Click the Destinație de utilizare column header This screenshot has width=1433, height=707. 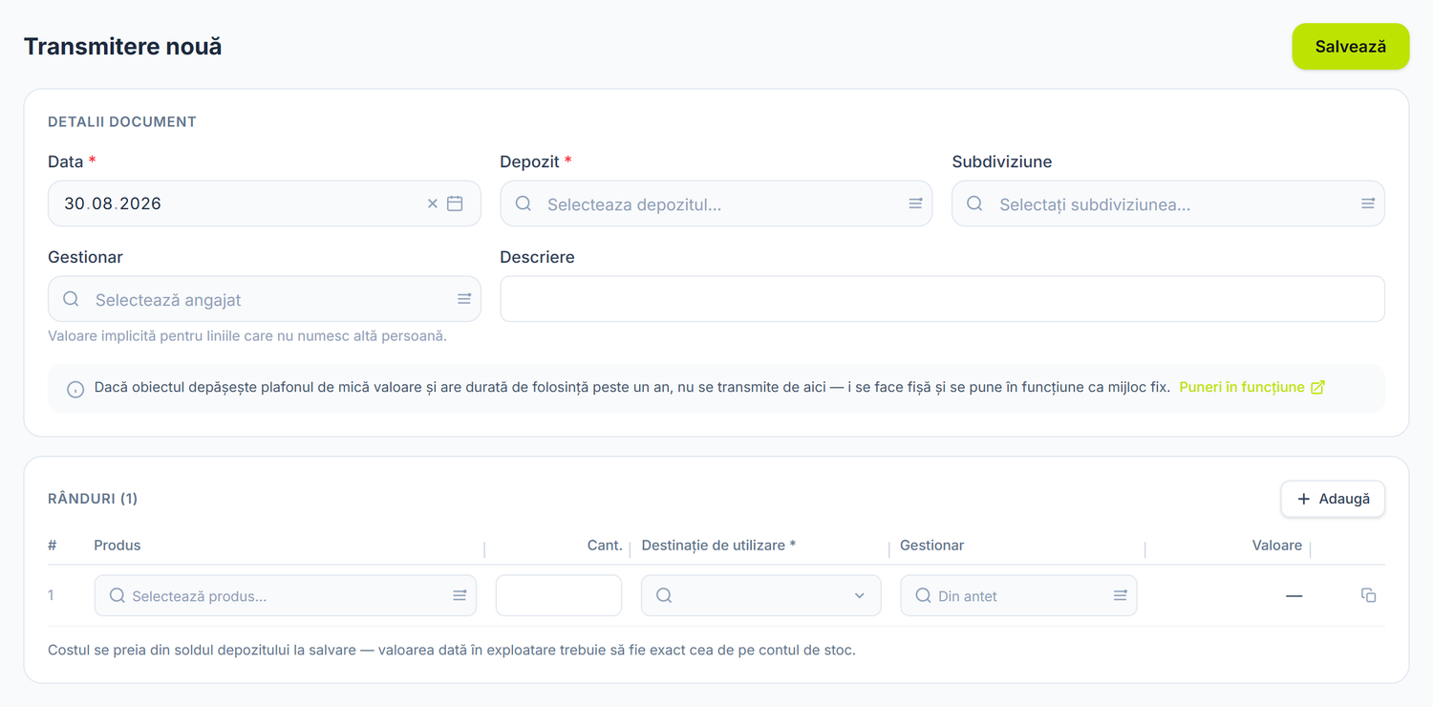coord(718,546)
